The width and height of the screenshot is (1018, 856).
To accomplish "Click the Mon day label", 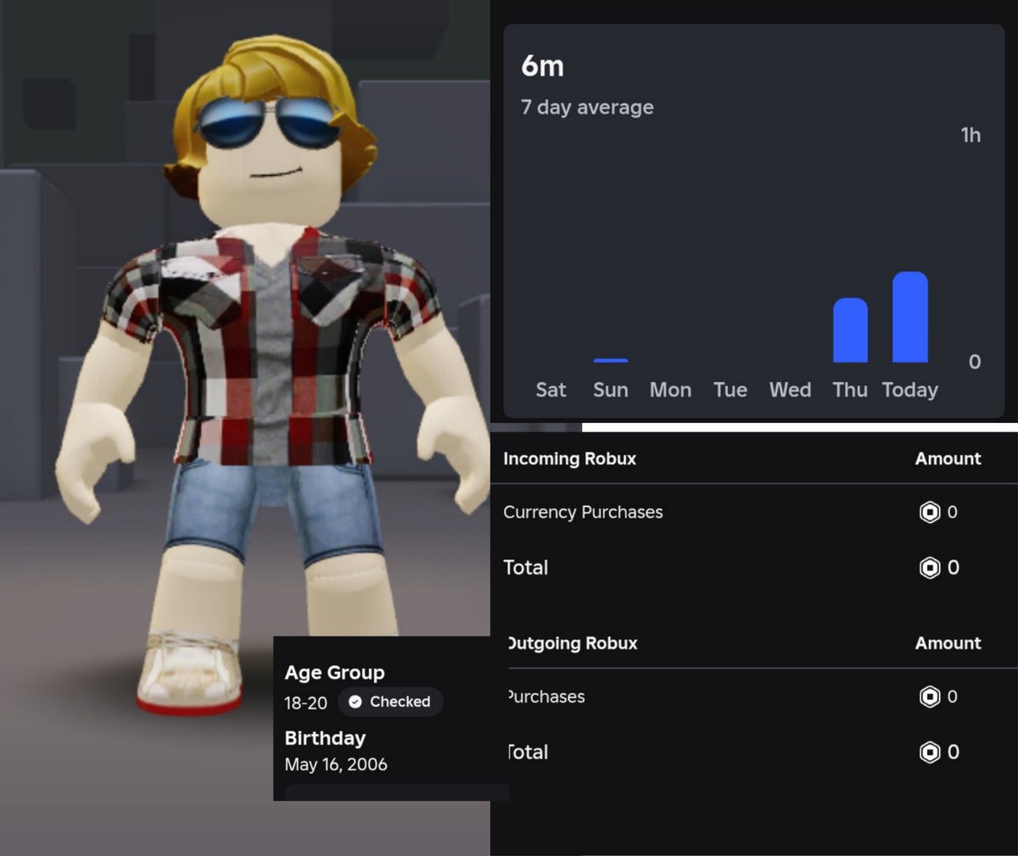I will pos(670,390).
